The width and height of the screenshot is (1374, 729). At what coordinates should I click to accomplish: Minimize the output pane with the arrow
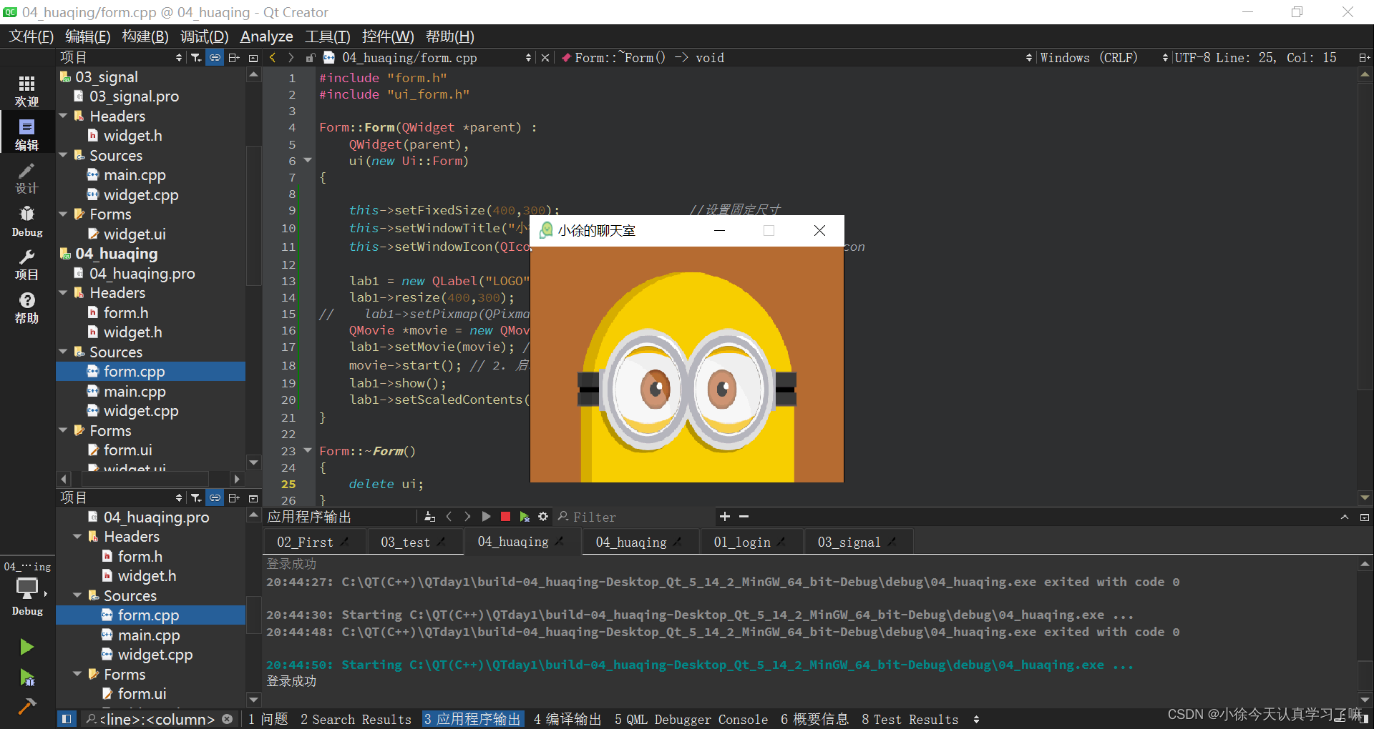[1345, 517]
